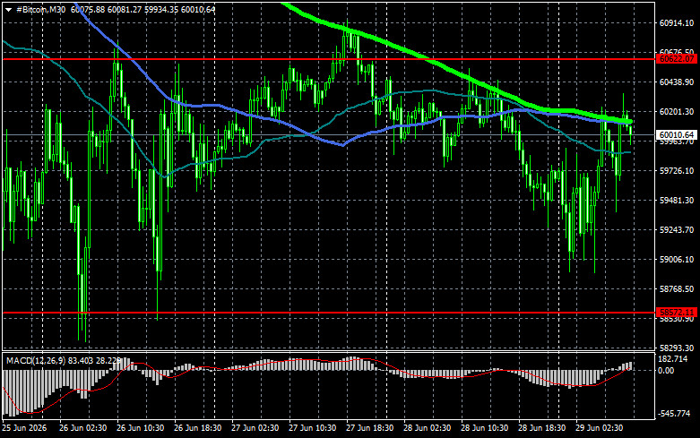Click the 26 Jun 18:30 time label

tap(198, 428)
